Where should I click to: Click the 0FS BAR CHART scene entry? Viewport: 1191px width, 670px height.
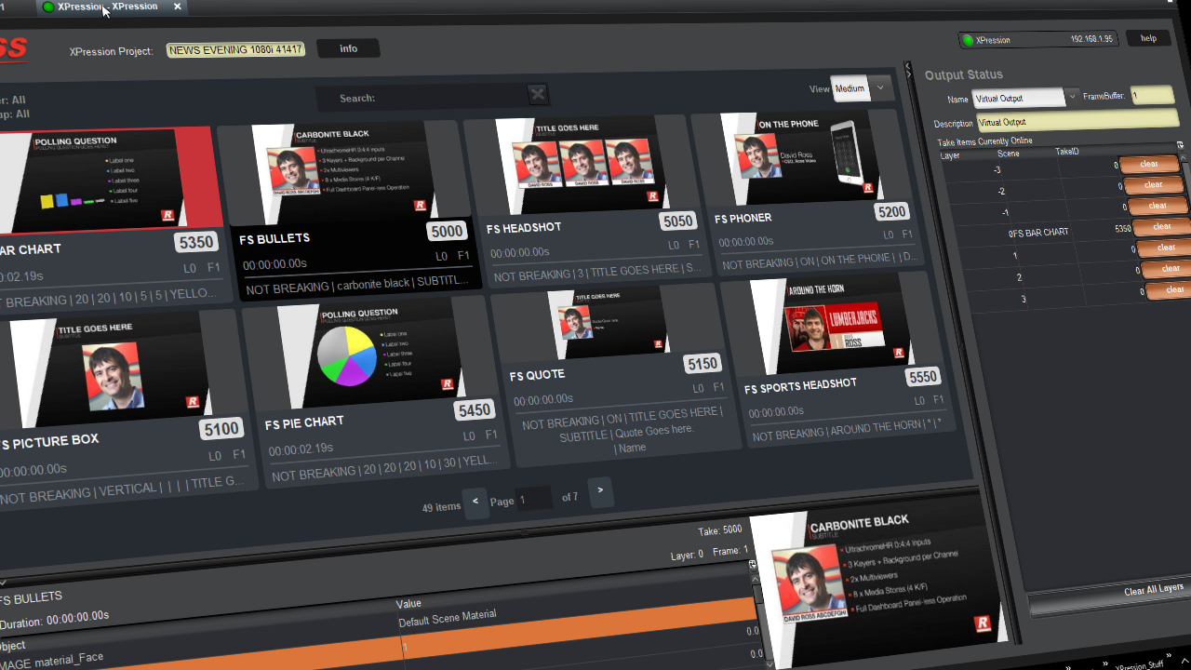[1038, 233]
